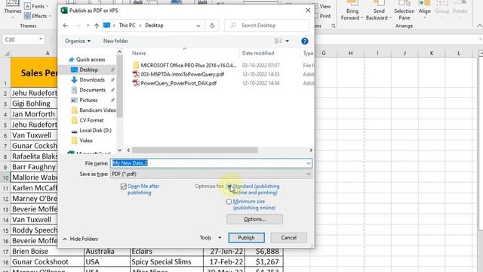
Task: Click the Publish button
Action: tap(247, 238)
